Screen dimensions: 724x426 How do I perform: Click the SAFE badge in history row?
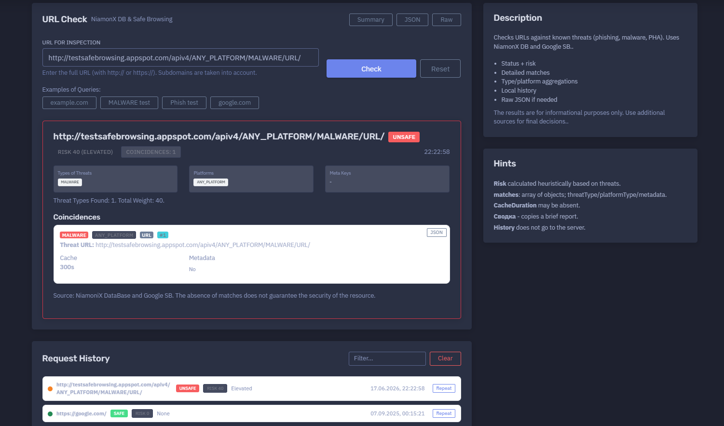click(x=119, y=413)
